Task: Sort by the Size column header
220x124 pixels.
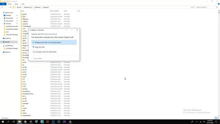Action: pos(79,11)
